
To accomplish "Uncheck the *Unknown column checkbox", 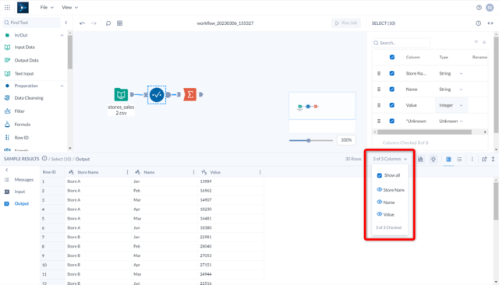I will coord(391,121).
